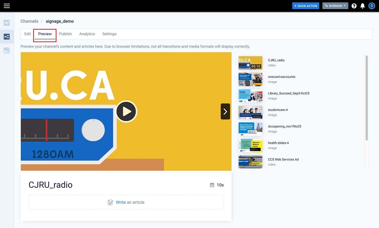Image resolution: width=379 pixels, height=228 pixels.
Task: Open the media library sidebar icon
Action: [x=7, y=50]
